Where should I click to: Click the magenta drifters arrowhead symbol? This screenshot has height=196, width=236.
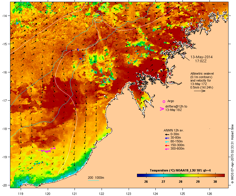tap(162, 109)
